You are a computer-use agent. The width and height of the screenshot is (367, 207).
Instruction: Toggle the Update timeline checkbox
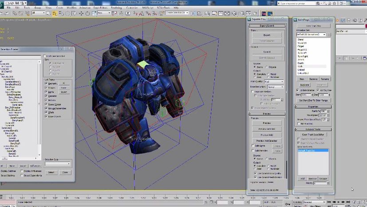tap(298, 90)
